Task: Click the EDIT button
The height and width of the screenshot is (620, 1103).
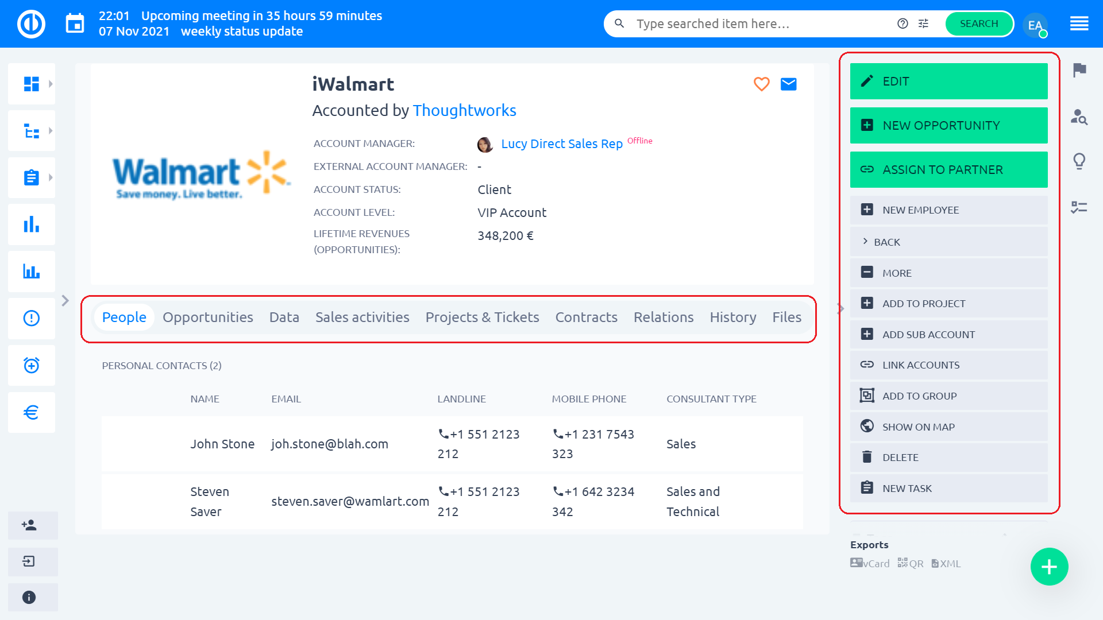Action: [948, 82]
